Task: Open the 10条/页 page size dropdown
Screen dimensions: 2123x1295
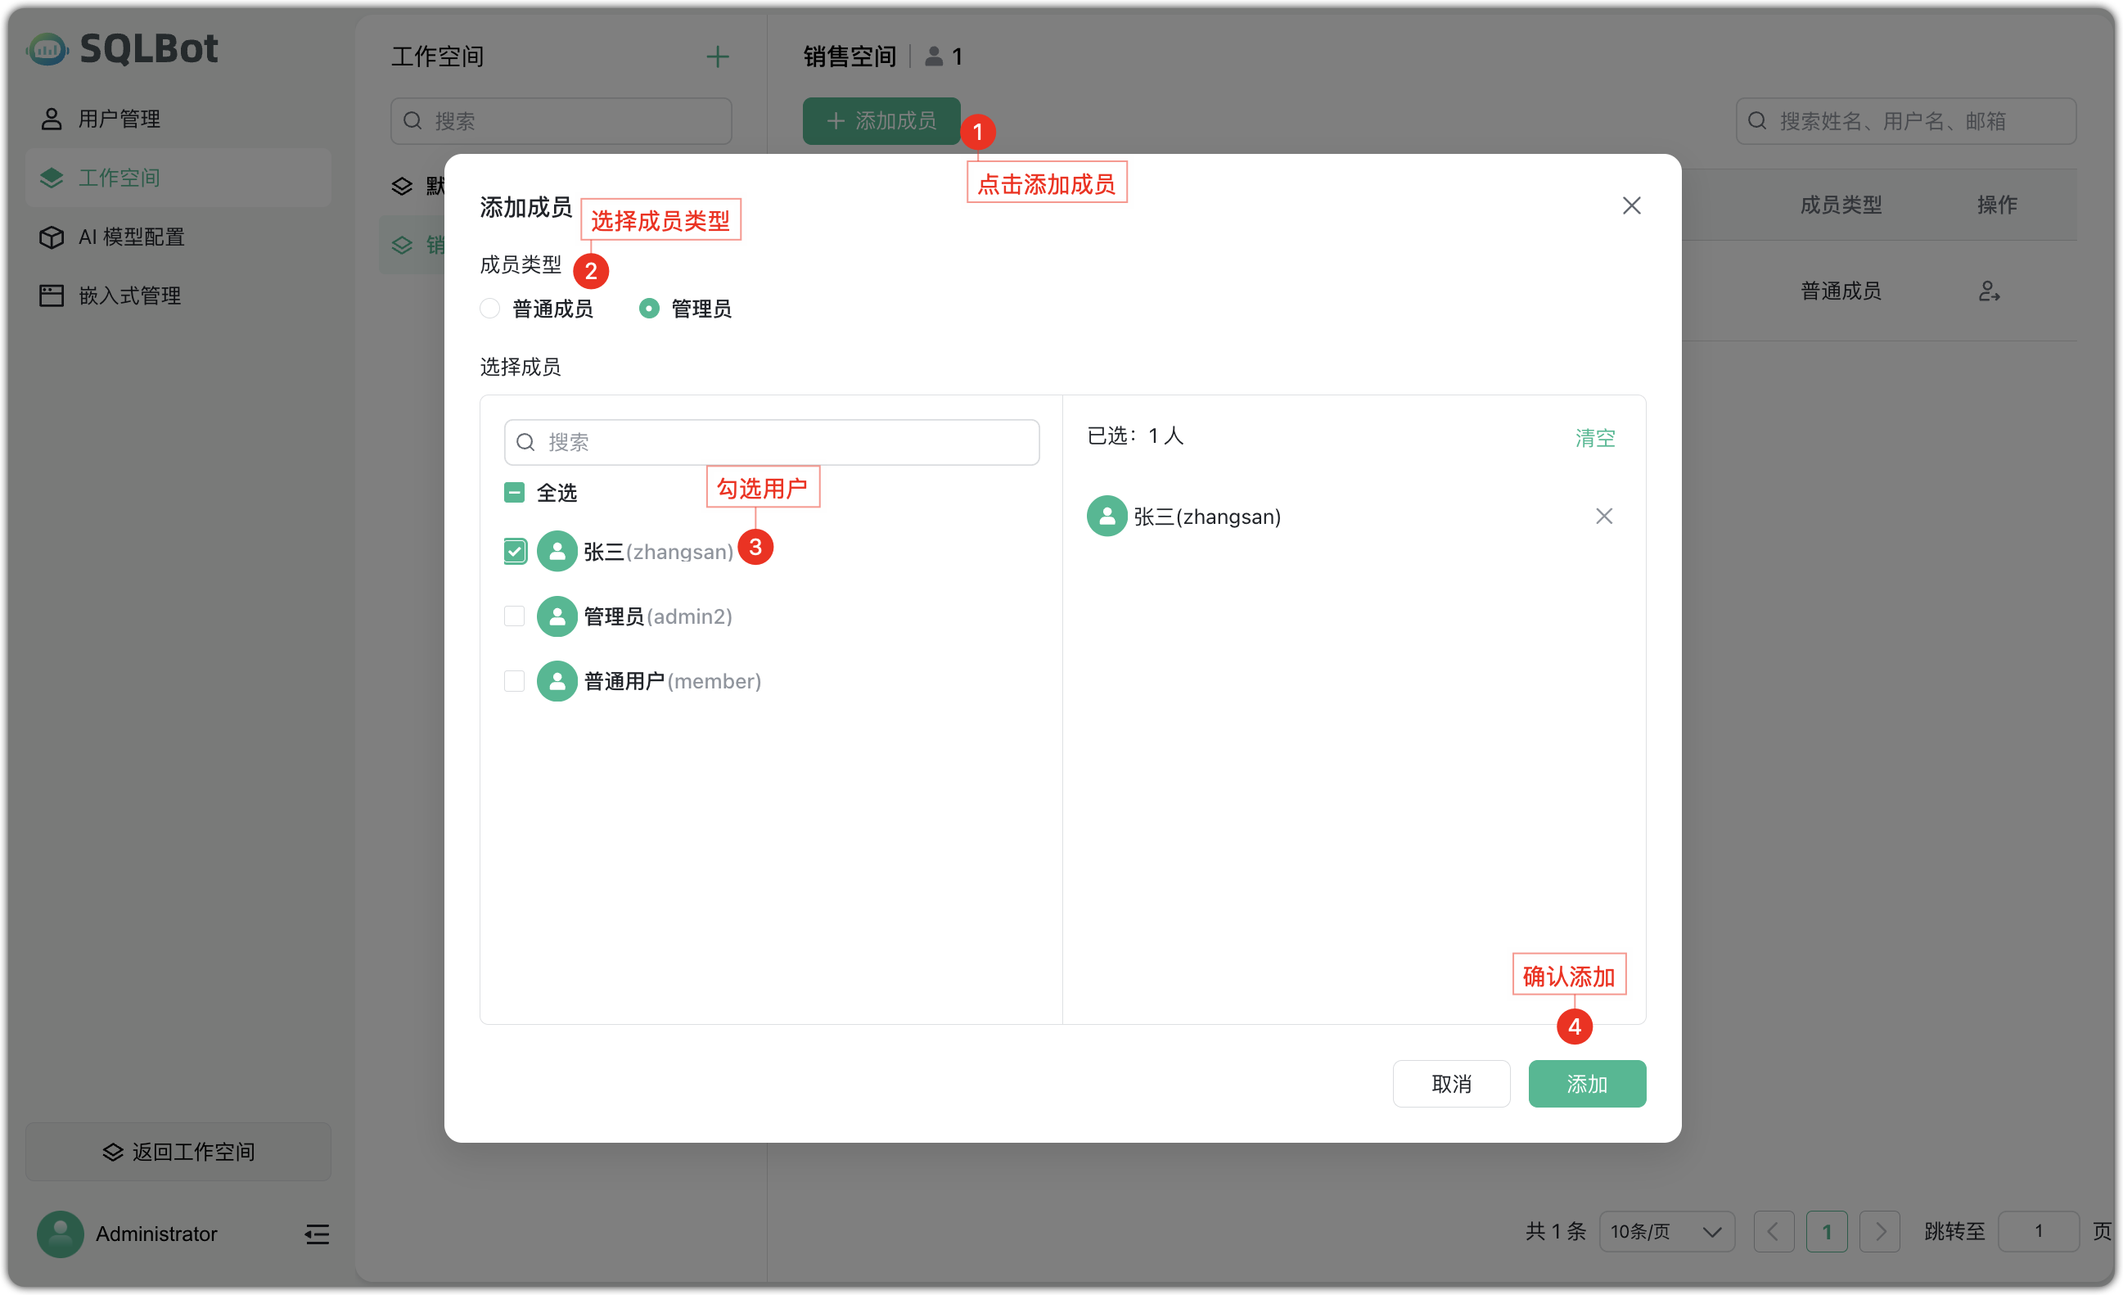Action: (x=1667, y=1231)
